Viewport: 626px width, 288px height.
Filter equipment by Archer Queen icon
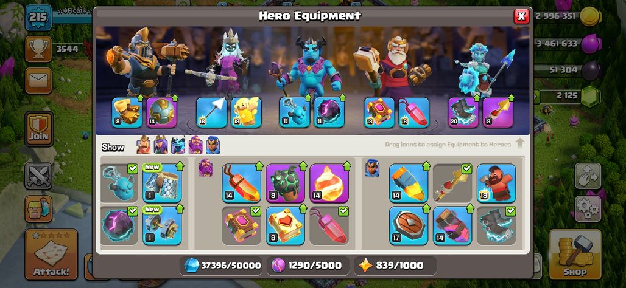point(161,145)
